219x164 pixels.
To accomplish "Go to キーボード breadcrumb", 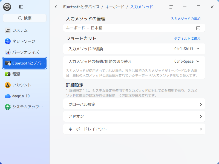I will [115, 7].
